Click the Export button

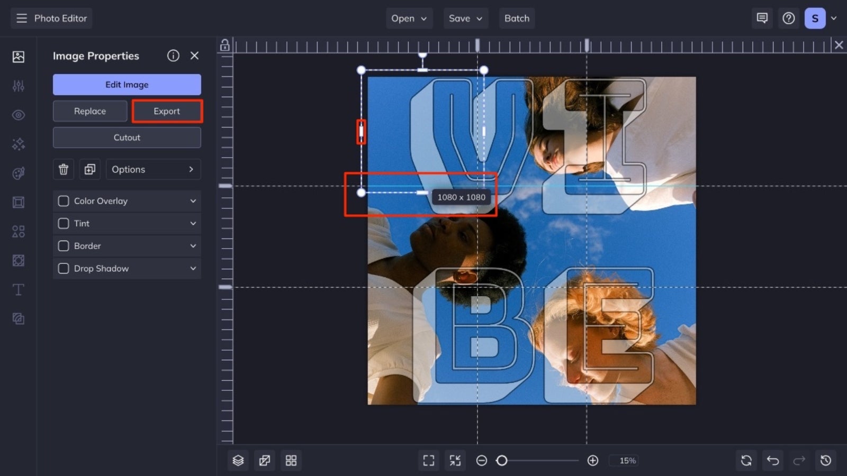(167, 111)
